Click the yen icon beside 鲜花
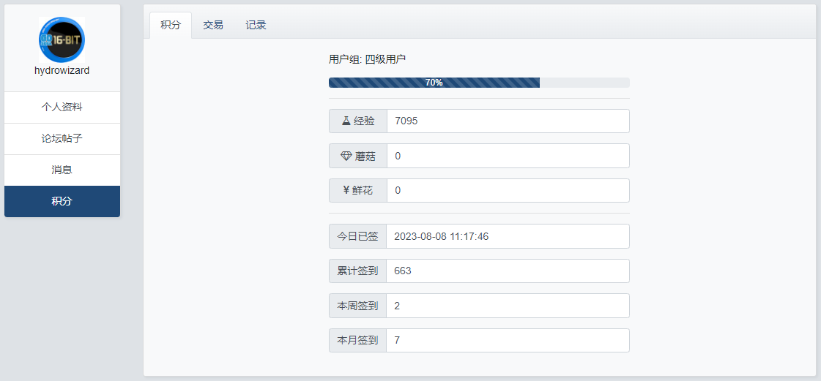 tap(346, 190)
